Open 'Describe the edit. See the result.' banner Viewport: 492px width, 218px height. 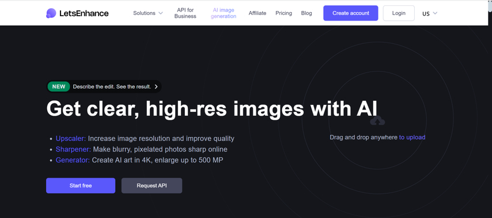[x=104, y=87]
